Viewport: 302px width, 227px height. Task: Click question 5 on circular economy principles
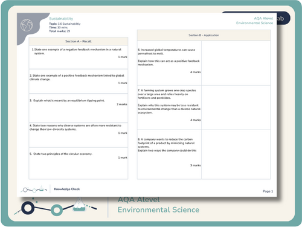point(61,154)
